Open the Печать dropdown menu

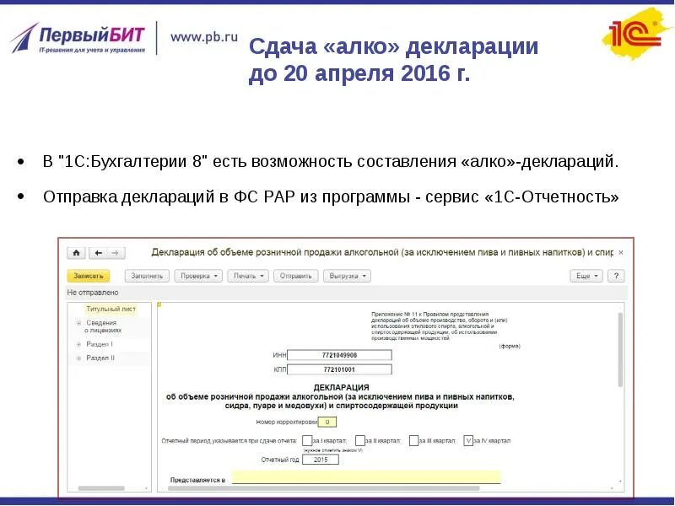[248, 276]
